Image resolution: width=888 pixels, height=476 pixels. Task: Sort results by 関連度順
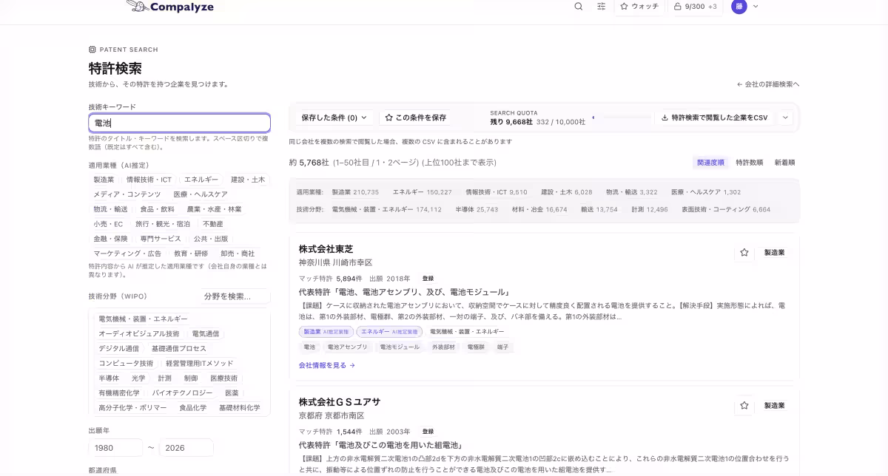pyautogui.click(x=710, y=162)
